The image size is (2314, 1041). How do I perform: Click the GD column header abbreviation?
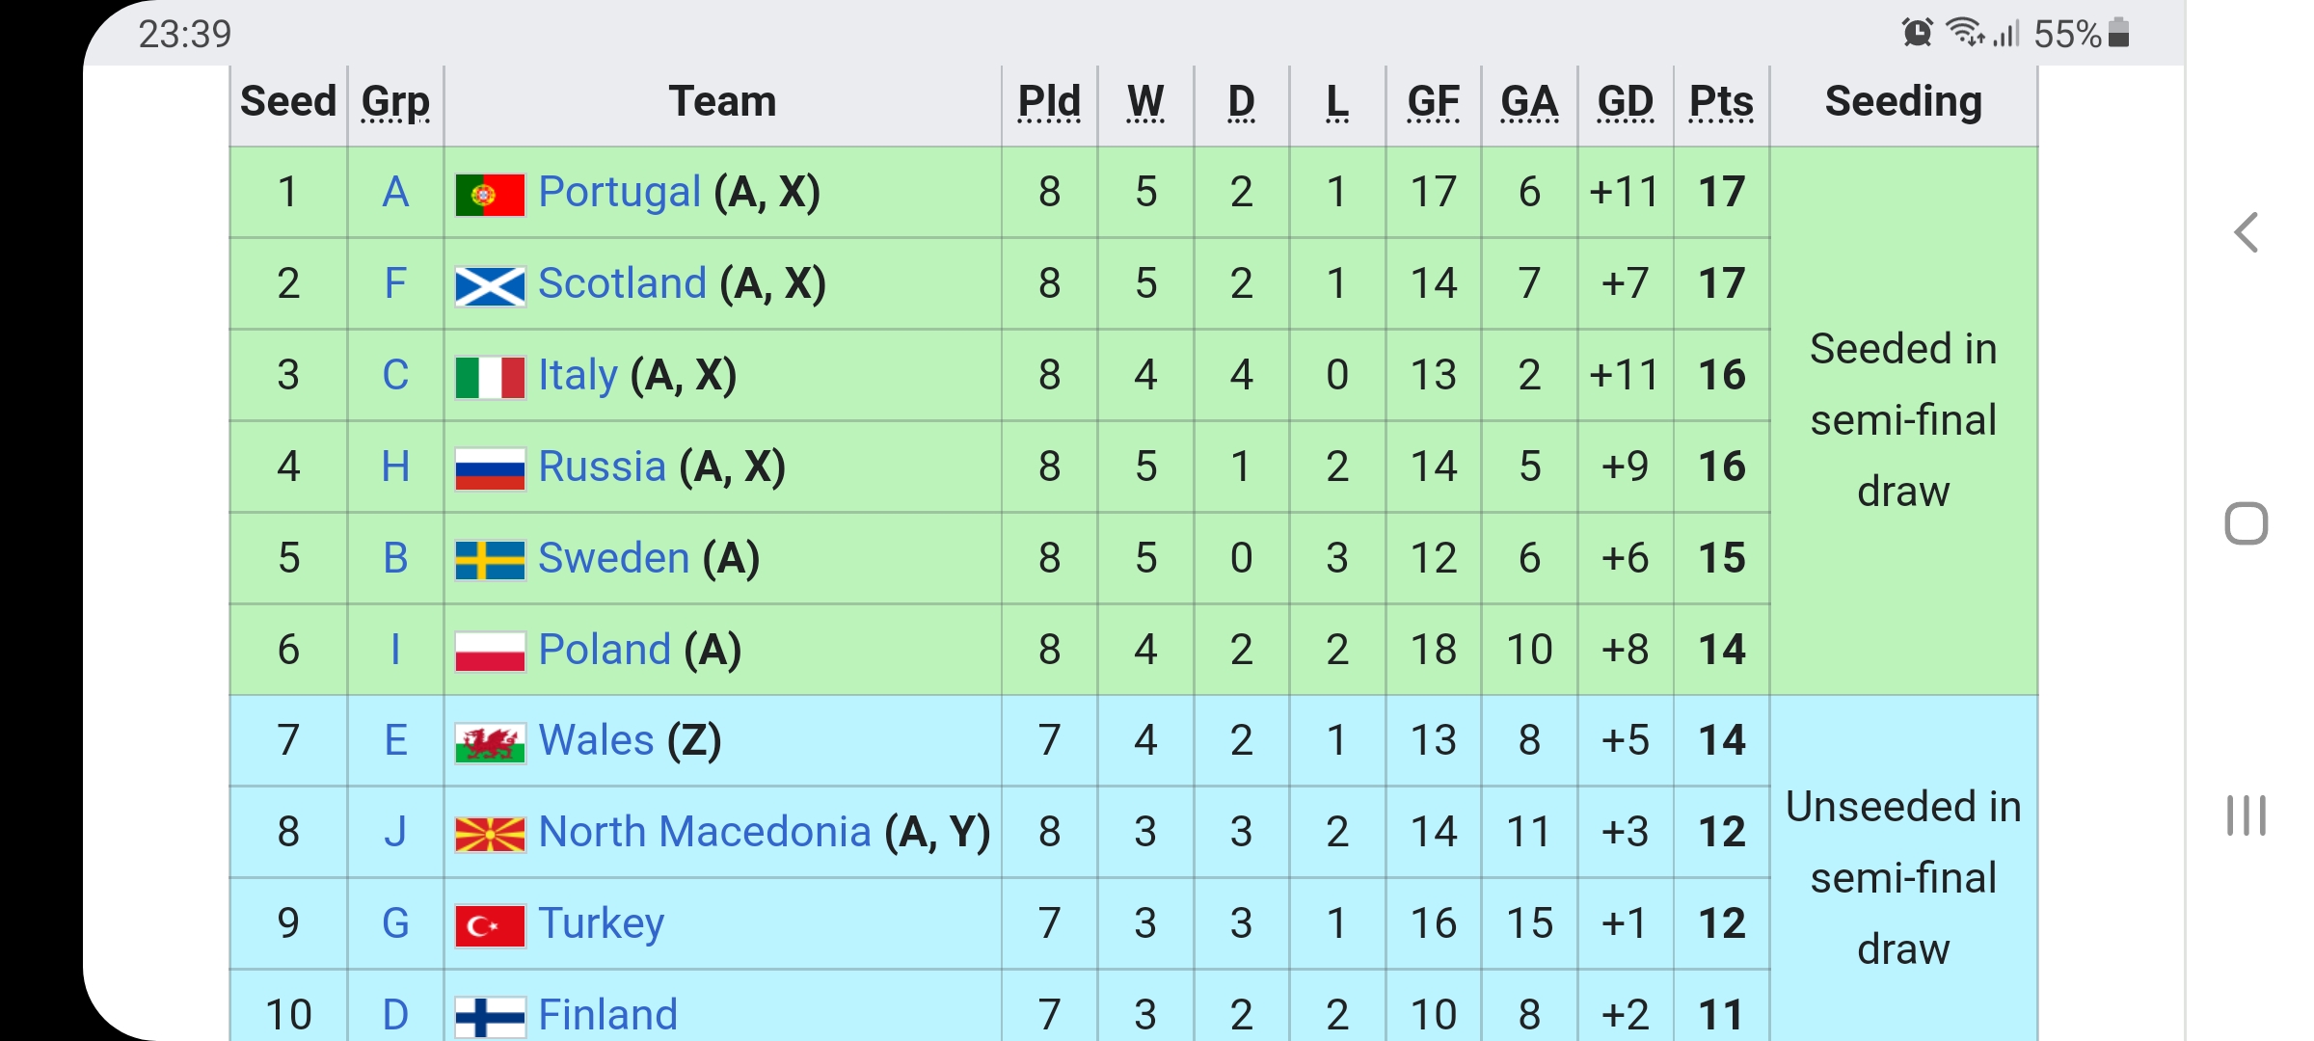[1626, 101]
